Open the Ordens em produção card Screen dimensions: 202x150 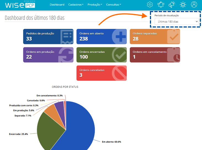(48, 55)
